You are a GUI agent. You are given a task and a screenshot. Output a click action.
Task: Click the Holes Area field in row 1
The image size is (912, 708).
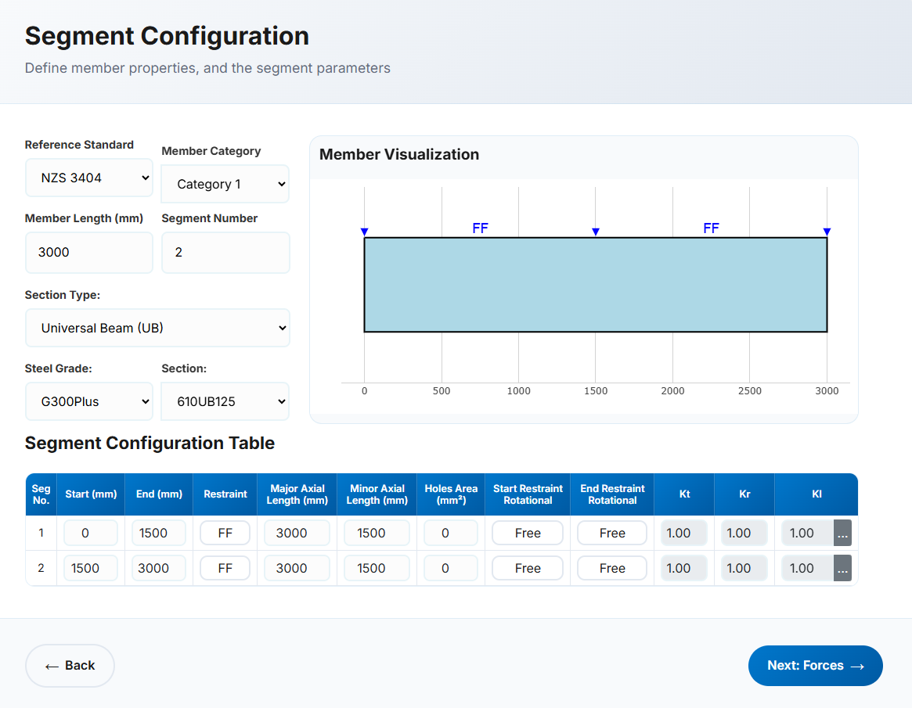point(450,534)
